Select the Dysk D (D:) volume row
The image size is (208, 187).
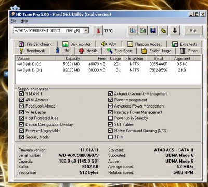[x=108, y=70]
